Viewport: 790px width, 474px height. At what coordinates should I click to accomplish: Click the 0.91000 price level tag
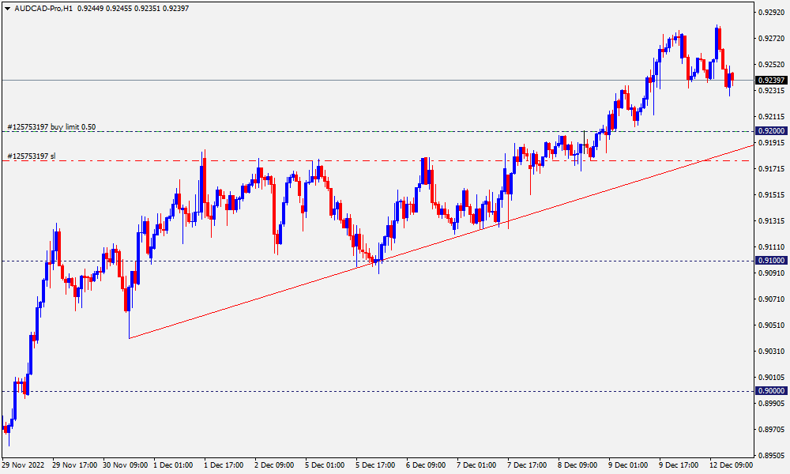pos(771,261)
